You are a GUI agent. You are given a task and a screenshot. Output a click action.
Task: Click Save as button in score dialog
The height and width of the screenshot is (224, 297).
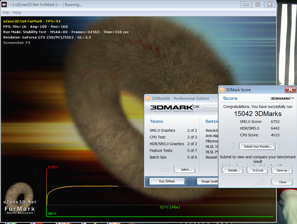click(x=283, y=170)
